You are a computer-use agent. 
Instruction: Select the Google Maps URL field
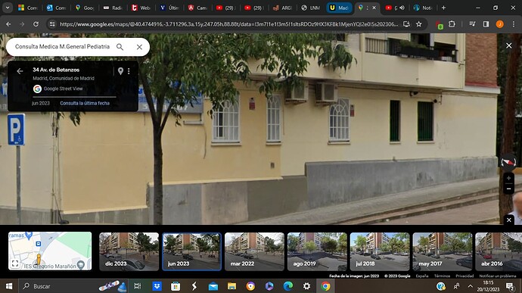pos(228,24)
